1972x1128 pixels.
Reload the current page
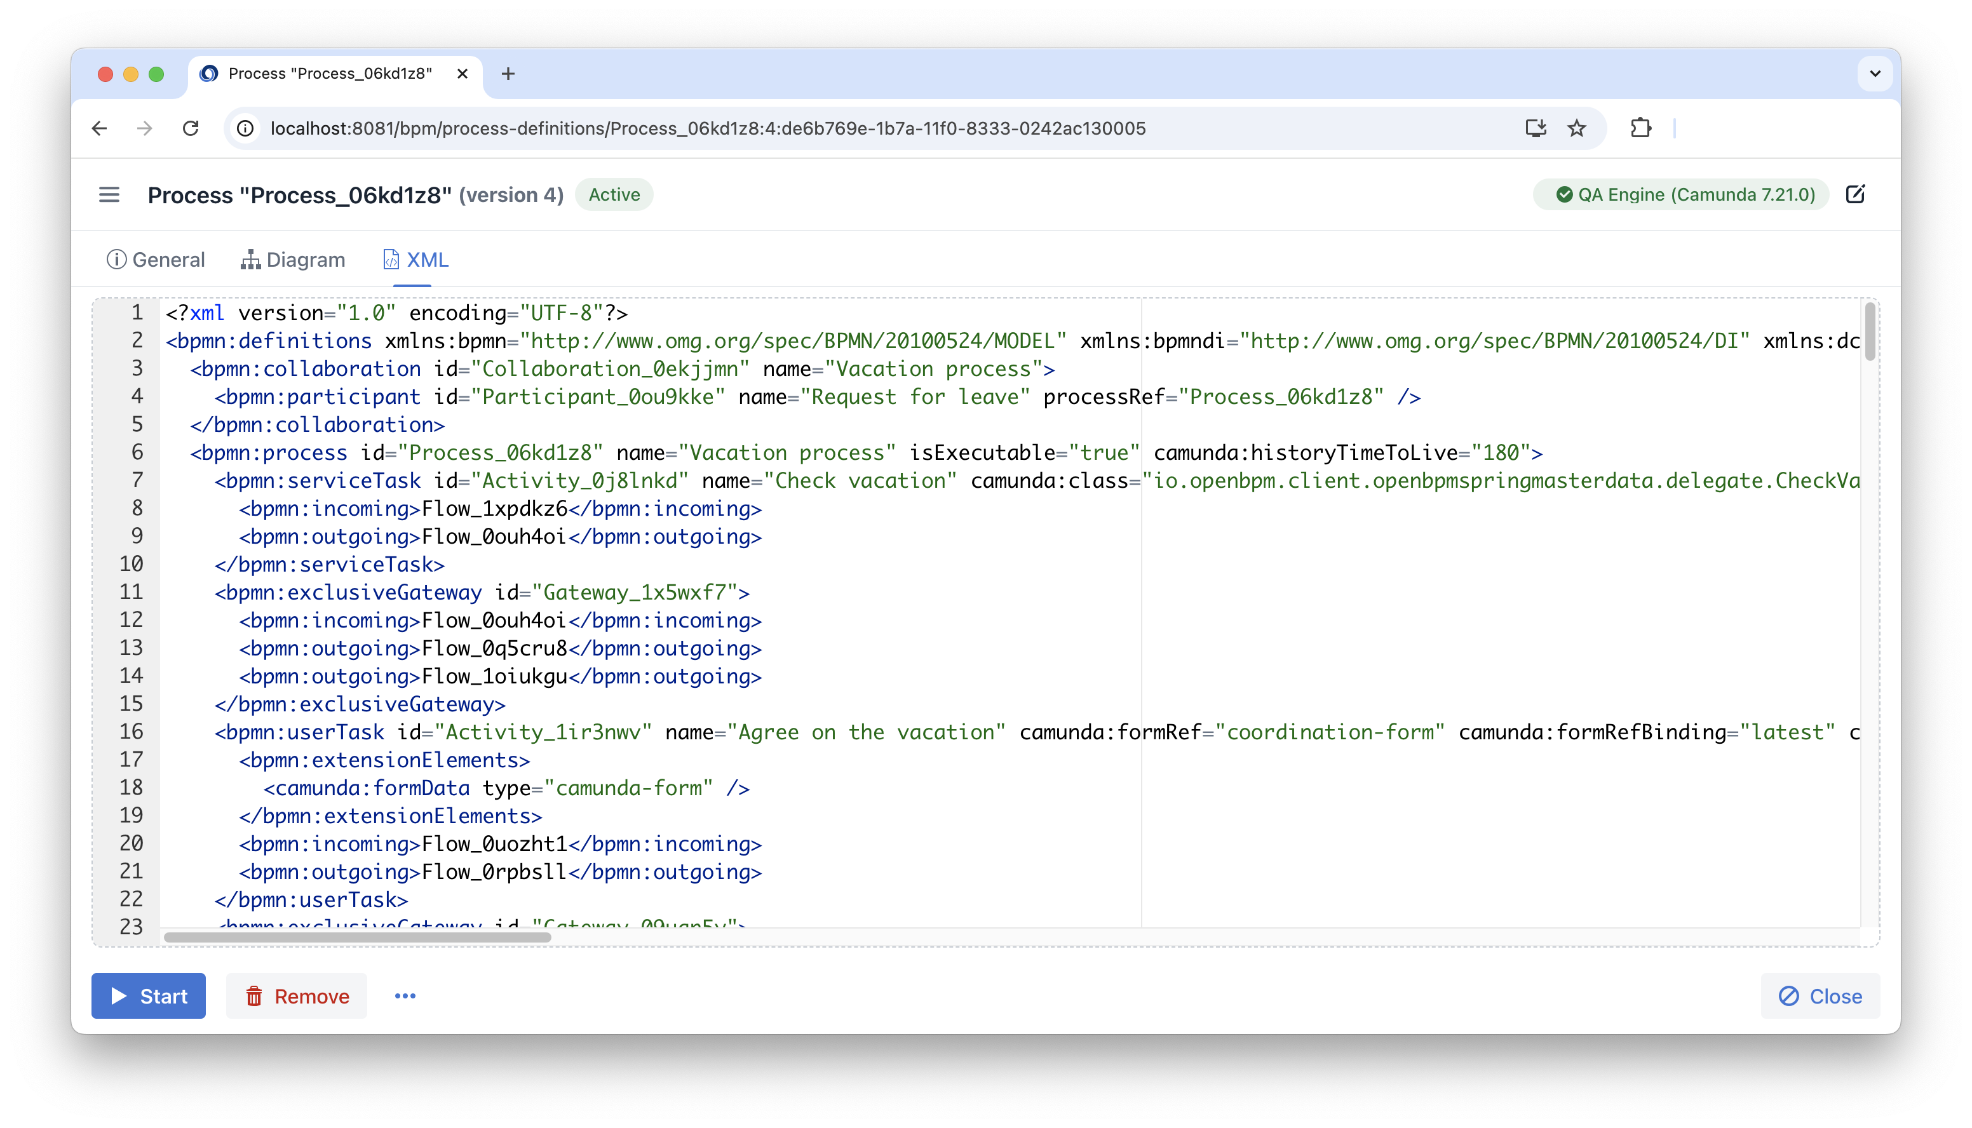point(191,128)
